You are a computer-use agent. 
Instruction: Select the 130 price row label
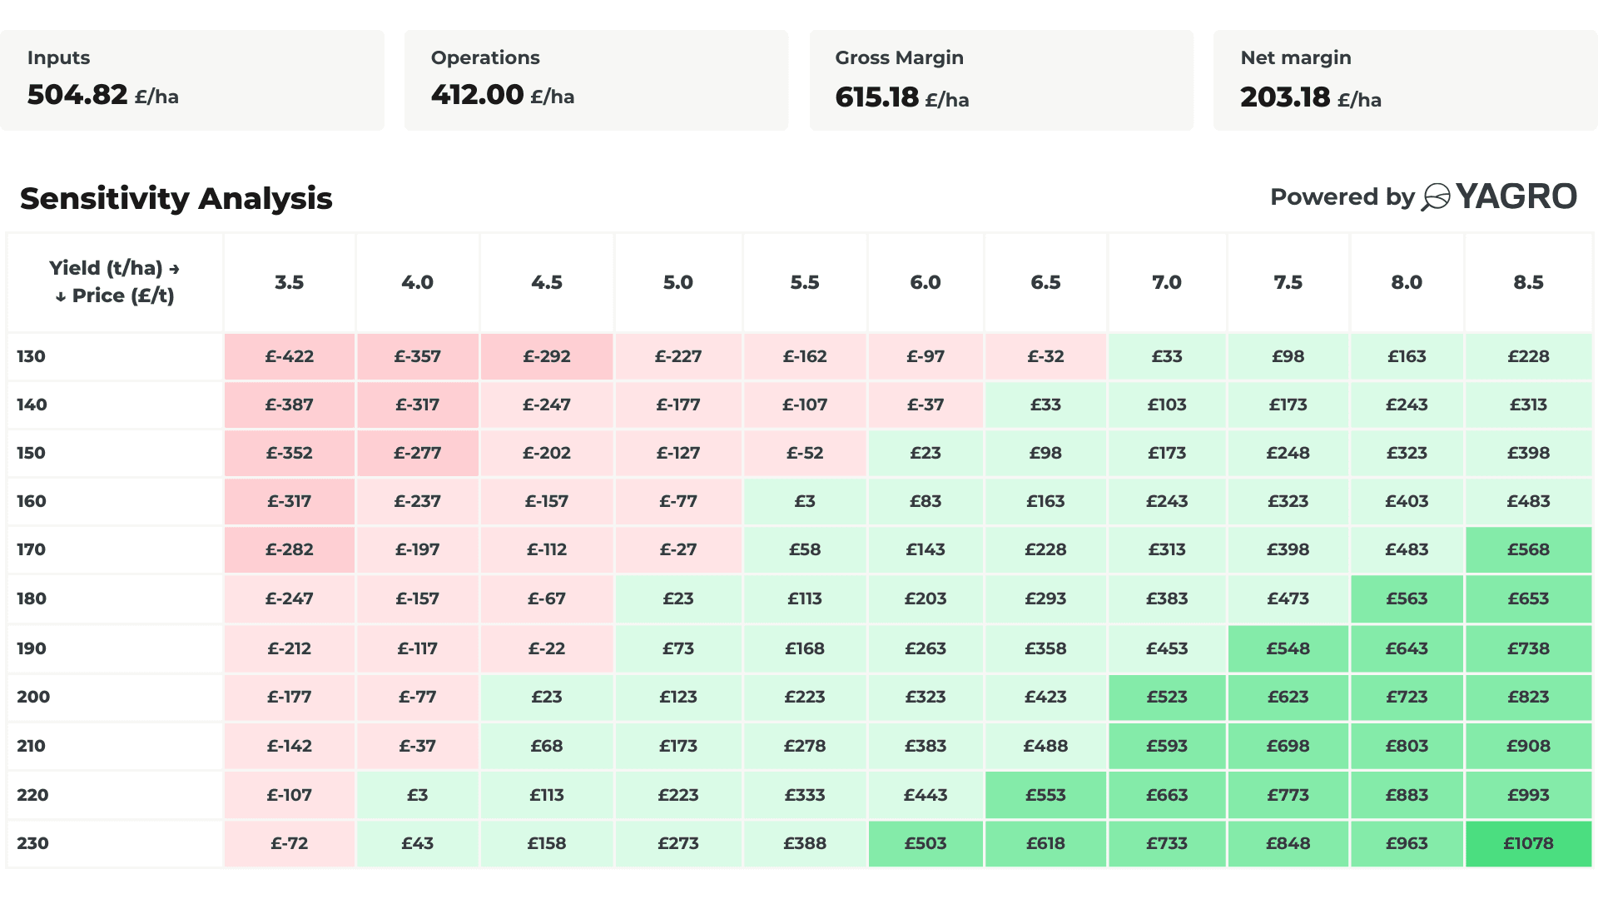[x=32, y=356]
